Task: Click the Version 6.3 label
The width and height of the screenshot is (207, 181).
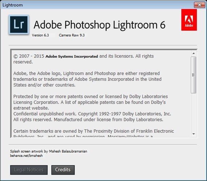Action: point(40,35)
